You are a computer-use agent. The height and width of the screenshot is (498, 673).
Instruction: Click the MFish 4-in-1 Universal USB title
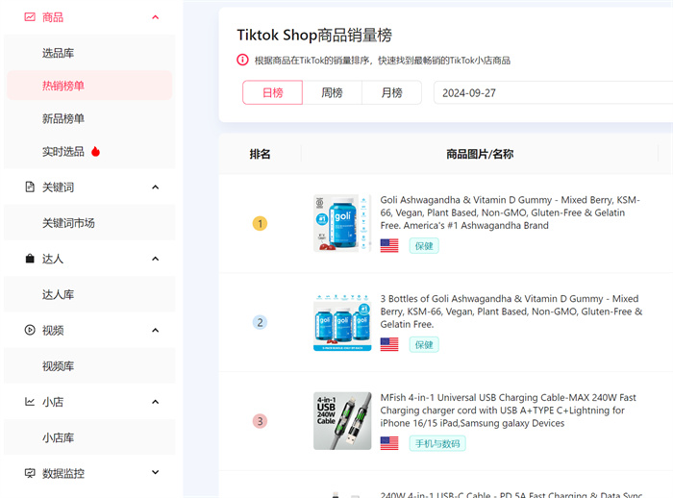509,410
